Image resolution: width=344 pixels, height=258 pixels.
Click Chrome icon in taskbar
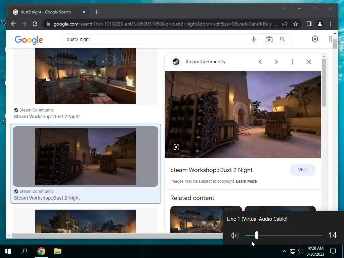pyautogui.click(x=41, y=251)
